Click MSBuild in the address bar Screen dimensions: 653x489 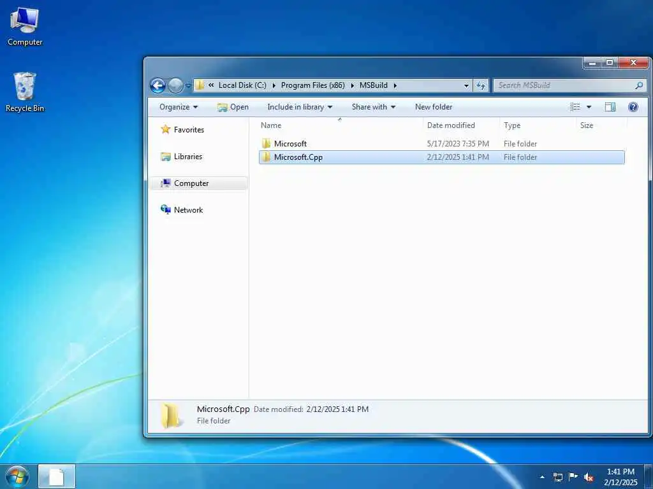(374, 85)
